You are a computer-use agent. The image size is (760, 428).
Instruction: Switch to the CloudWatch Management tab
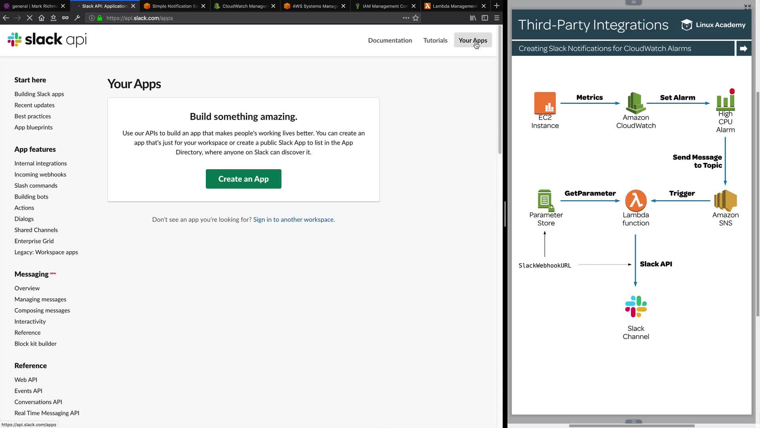point(245,6)
